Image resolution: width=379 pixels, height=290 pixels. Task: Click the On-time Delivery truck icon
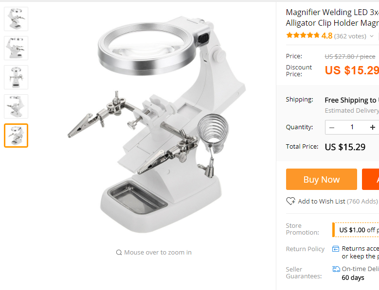[336, 269]
